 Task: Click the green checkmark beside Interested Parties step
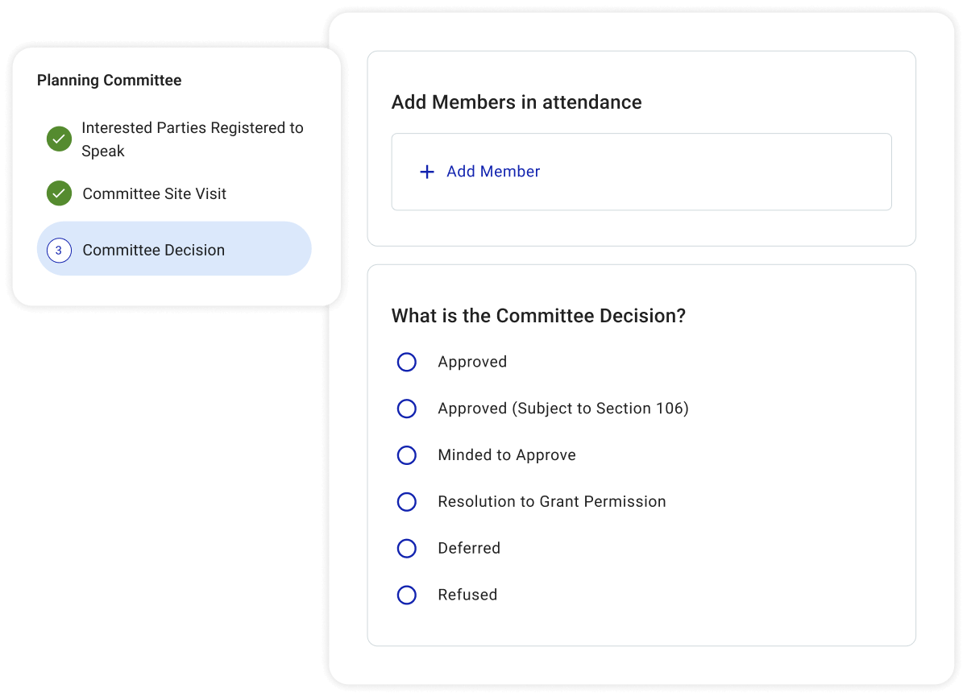coord(59,139)
